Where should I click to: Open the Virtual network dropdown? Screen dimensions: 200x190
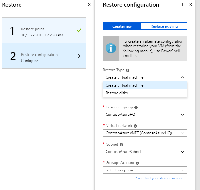(145, 133)
